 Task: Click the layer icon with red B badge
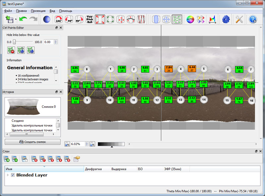coord(67,159)
